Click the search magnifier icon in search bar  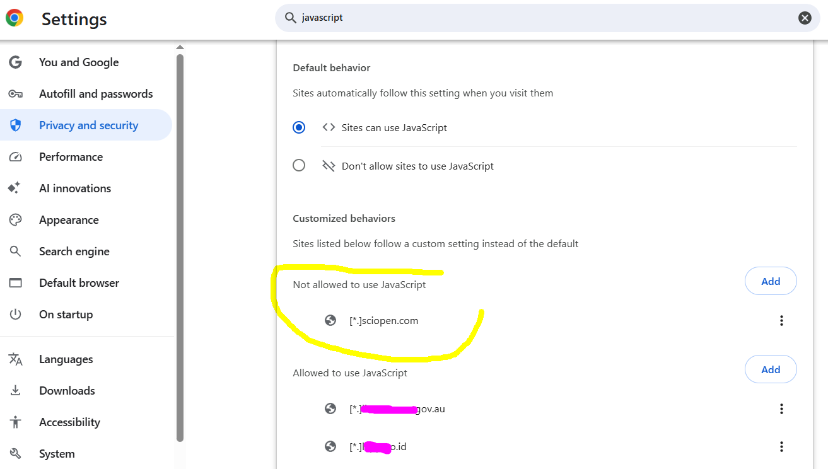tap(291, 18)
